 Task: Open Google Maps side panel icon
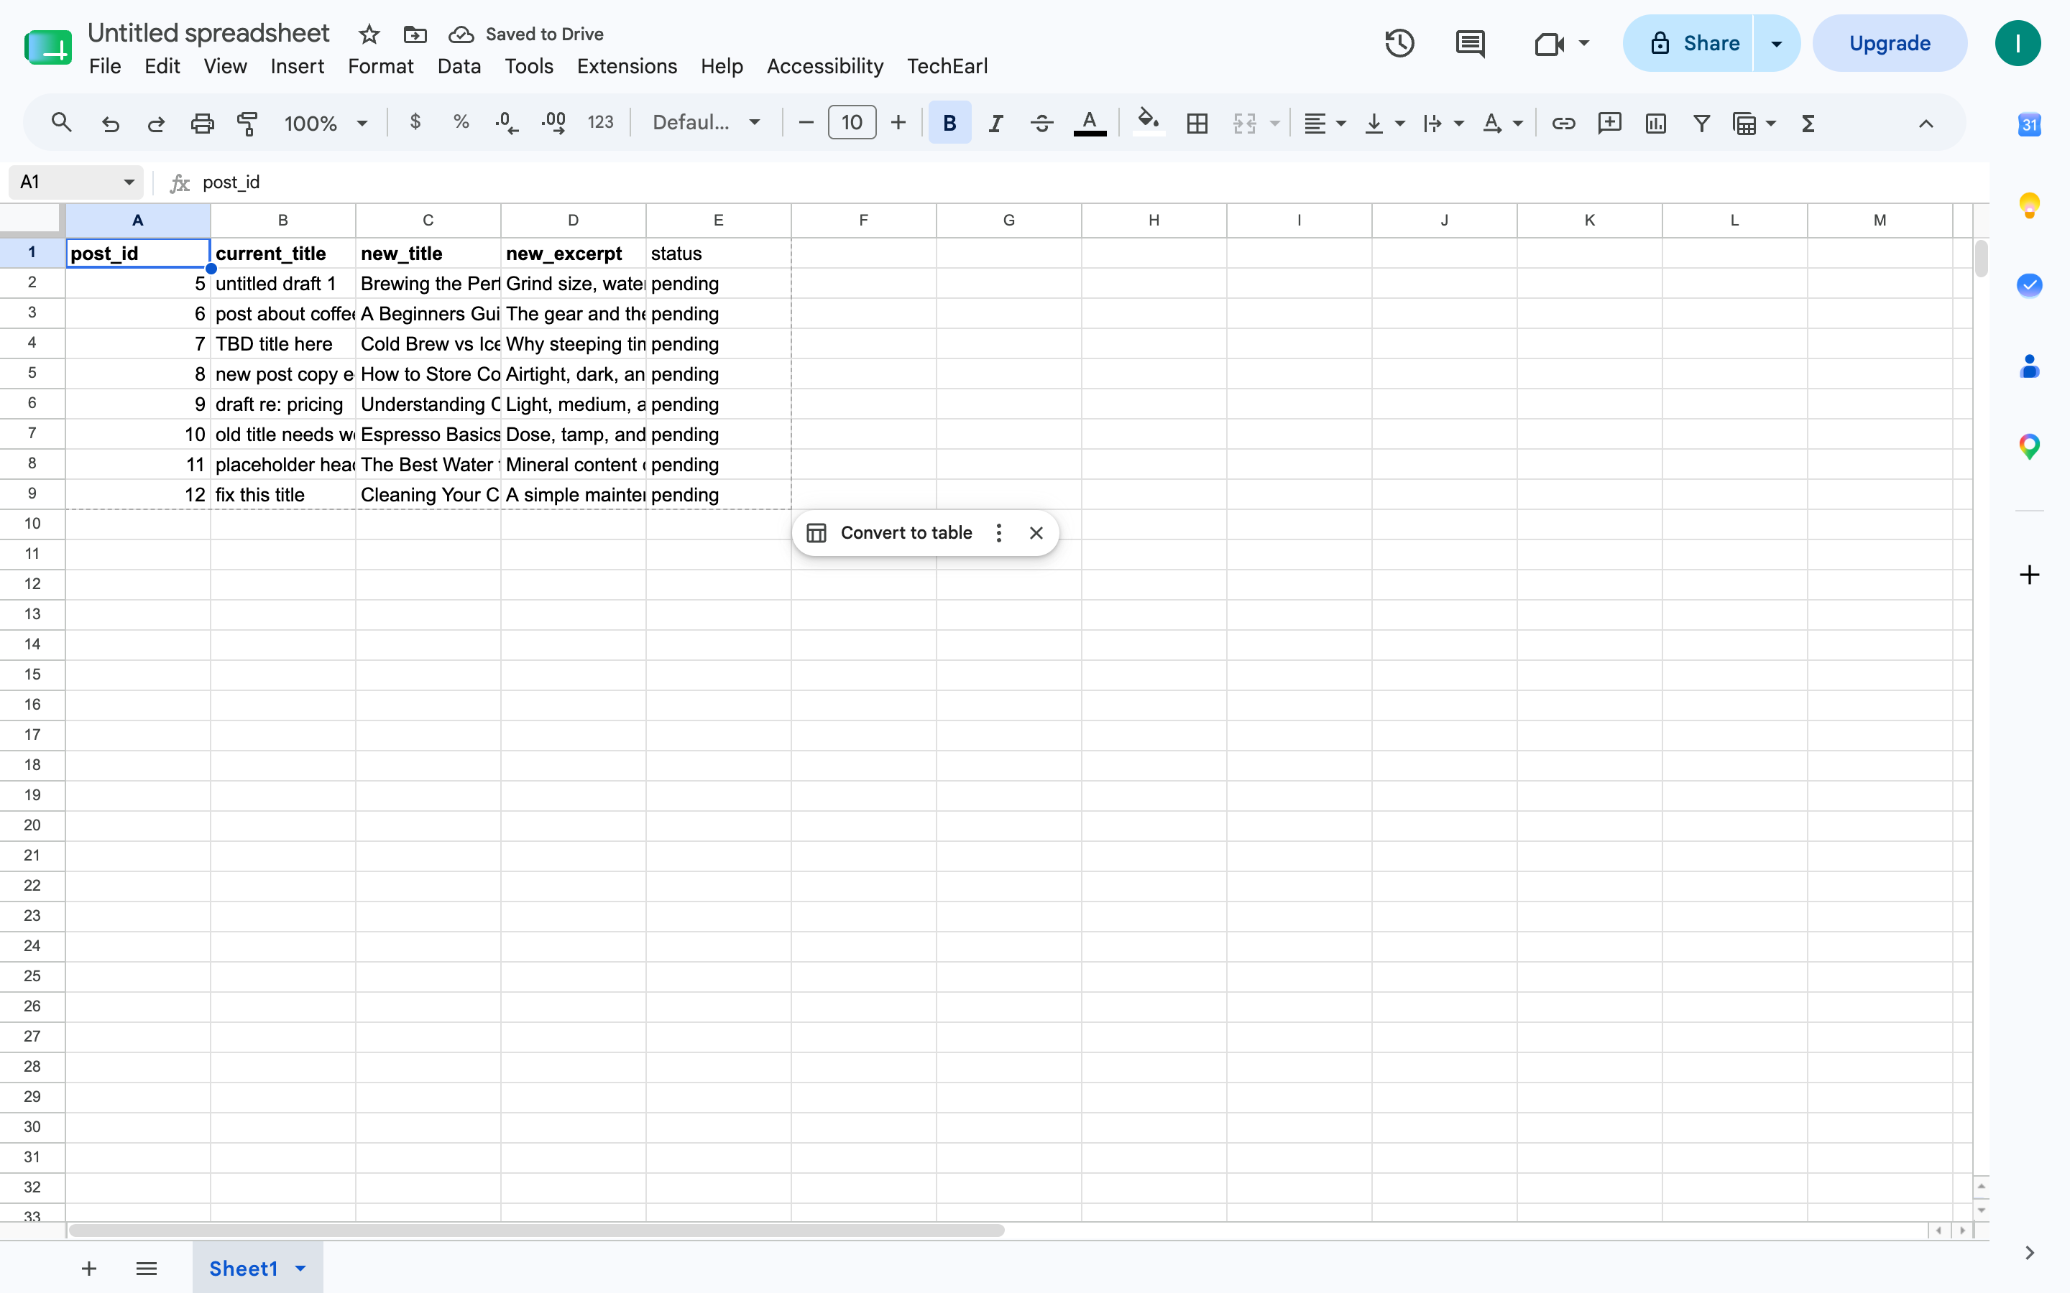(x=2029, y=445)
